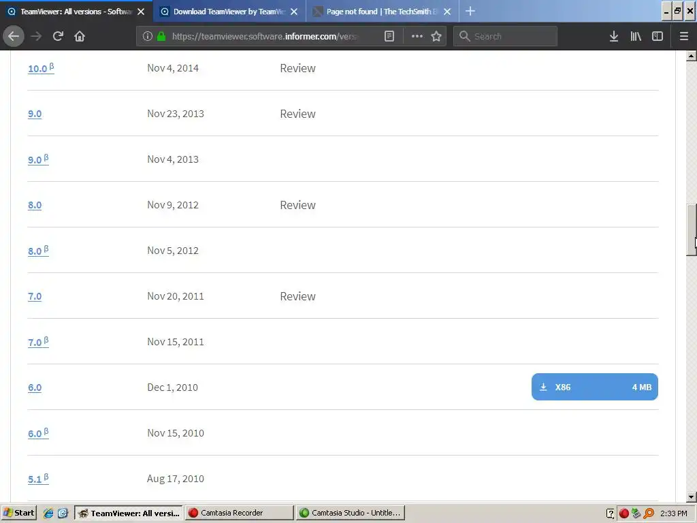The image size is (697, 523).
Task: Open version 9.0 beta link
Action: [38, 159]
